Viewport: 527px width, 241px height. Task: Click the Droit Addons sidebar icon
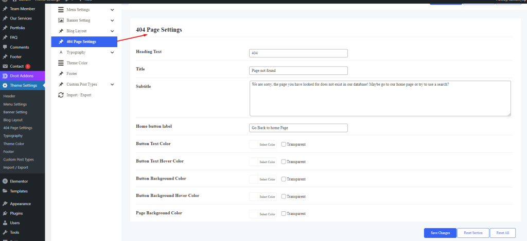click(5, 76)
